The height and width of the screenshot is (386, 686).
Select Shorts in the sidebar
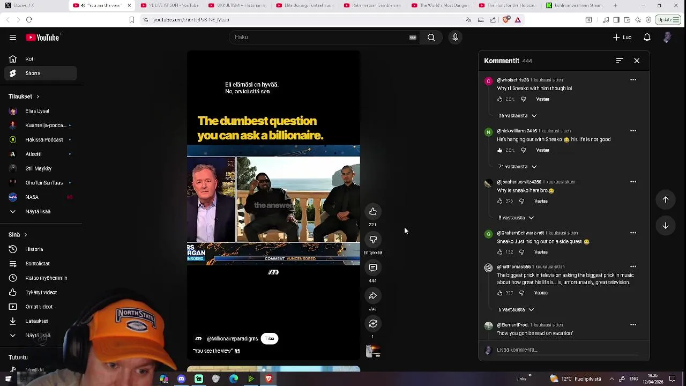(x=42, y=73)
